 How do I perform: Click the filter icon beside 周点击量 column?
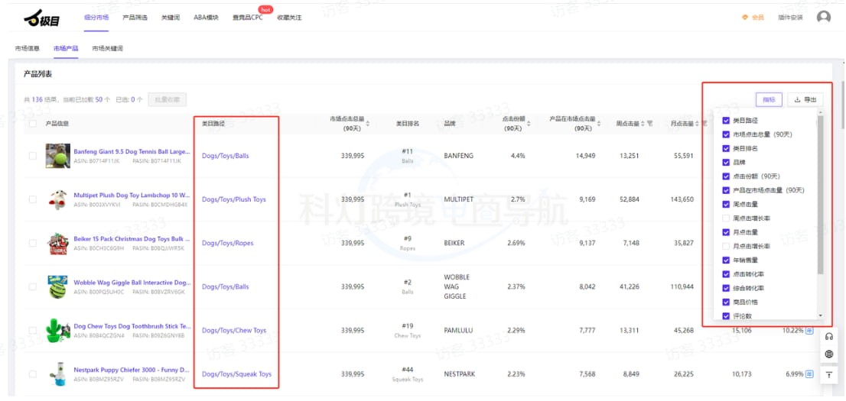649,124
